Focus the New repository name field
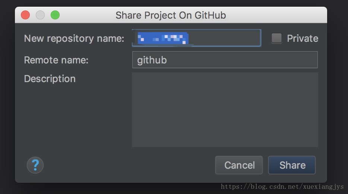The height and width of the screenshot is (194, 348). click(224, 38)
